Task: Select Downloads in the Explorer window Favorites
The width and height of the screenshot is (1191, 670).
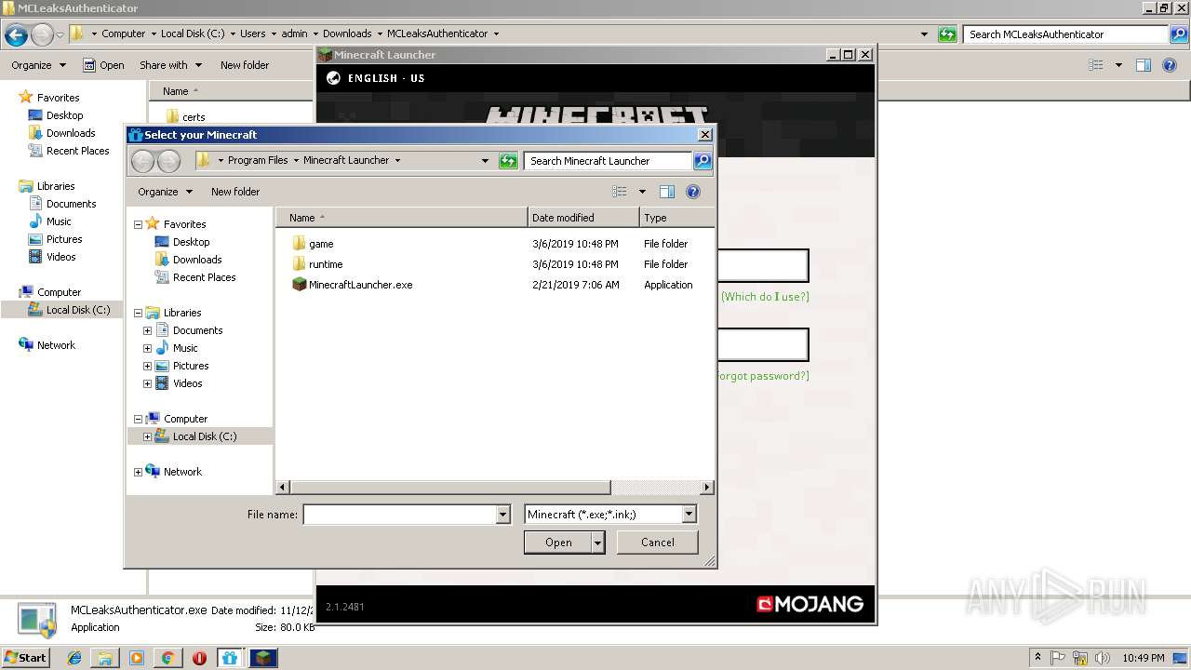Action: point(61,133)
